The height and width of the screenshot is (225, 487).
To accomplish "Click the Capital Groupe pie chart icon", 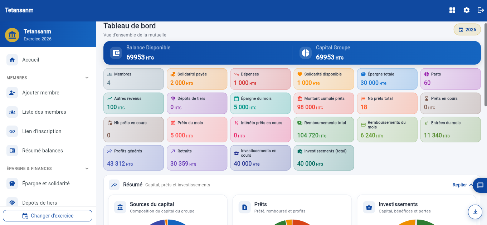I will (306, 53).
